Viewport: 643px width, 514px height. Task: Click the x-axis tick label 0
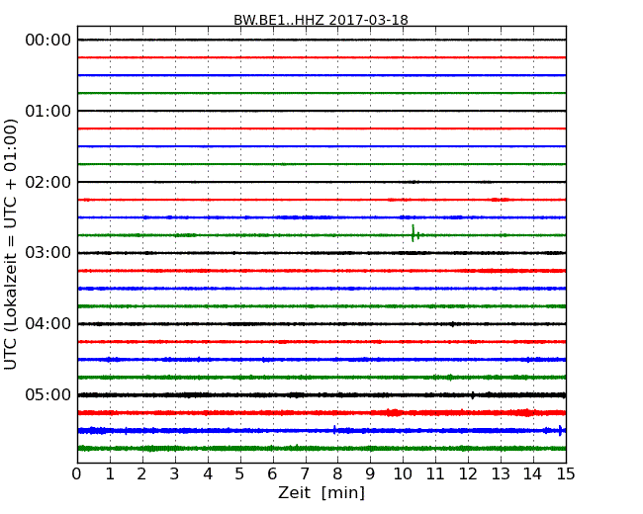tap(77, 474)
